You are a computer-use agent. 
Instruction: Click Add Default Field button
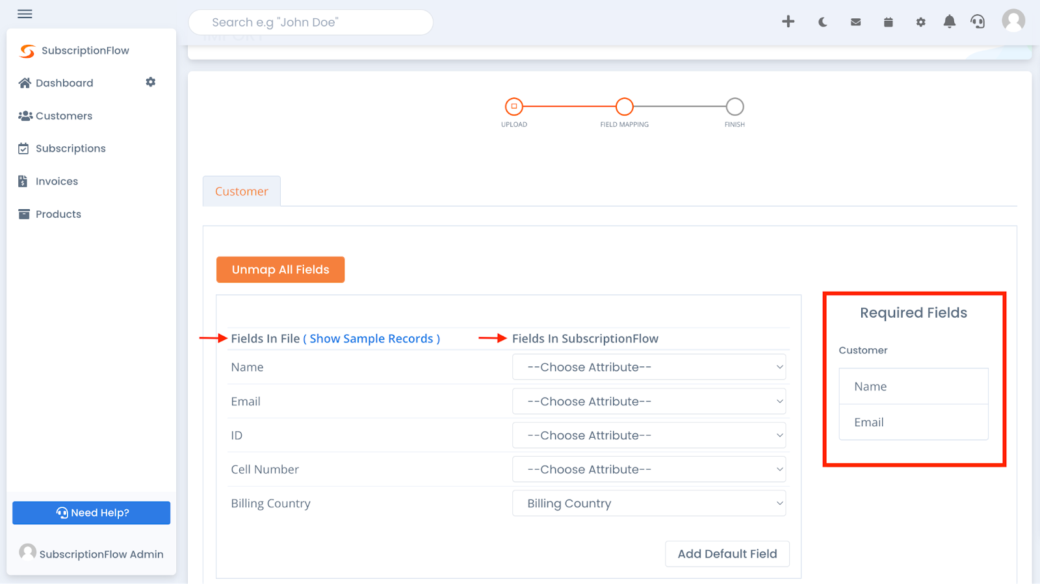point(727,554)
